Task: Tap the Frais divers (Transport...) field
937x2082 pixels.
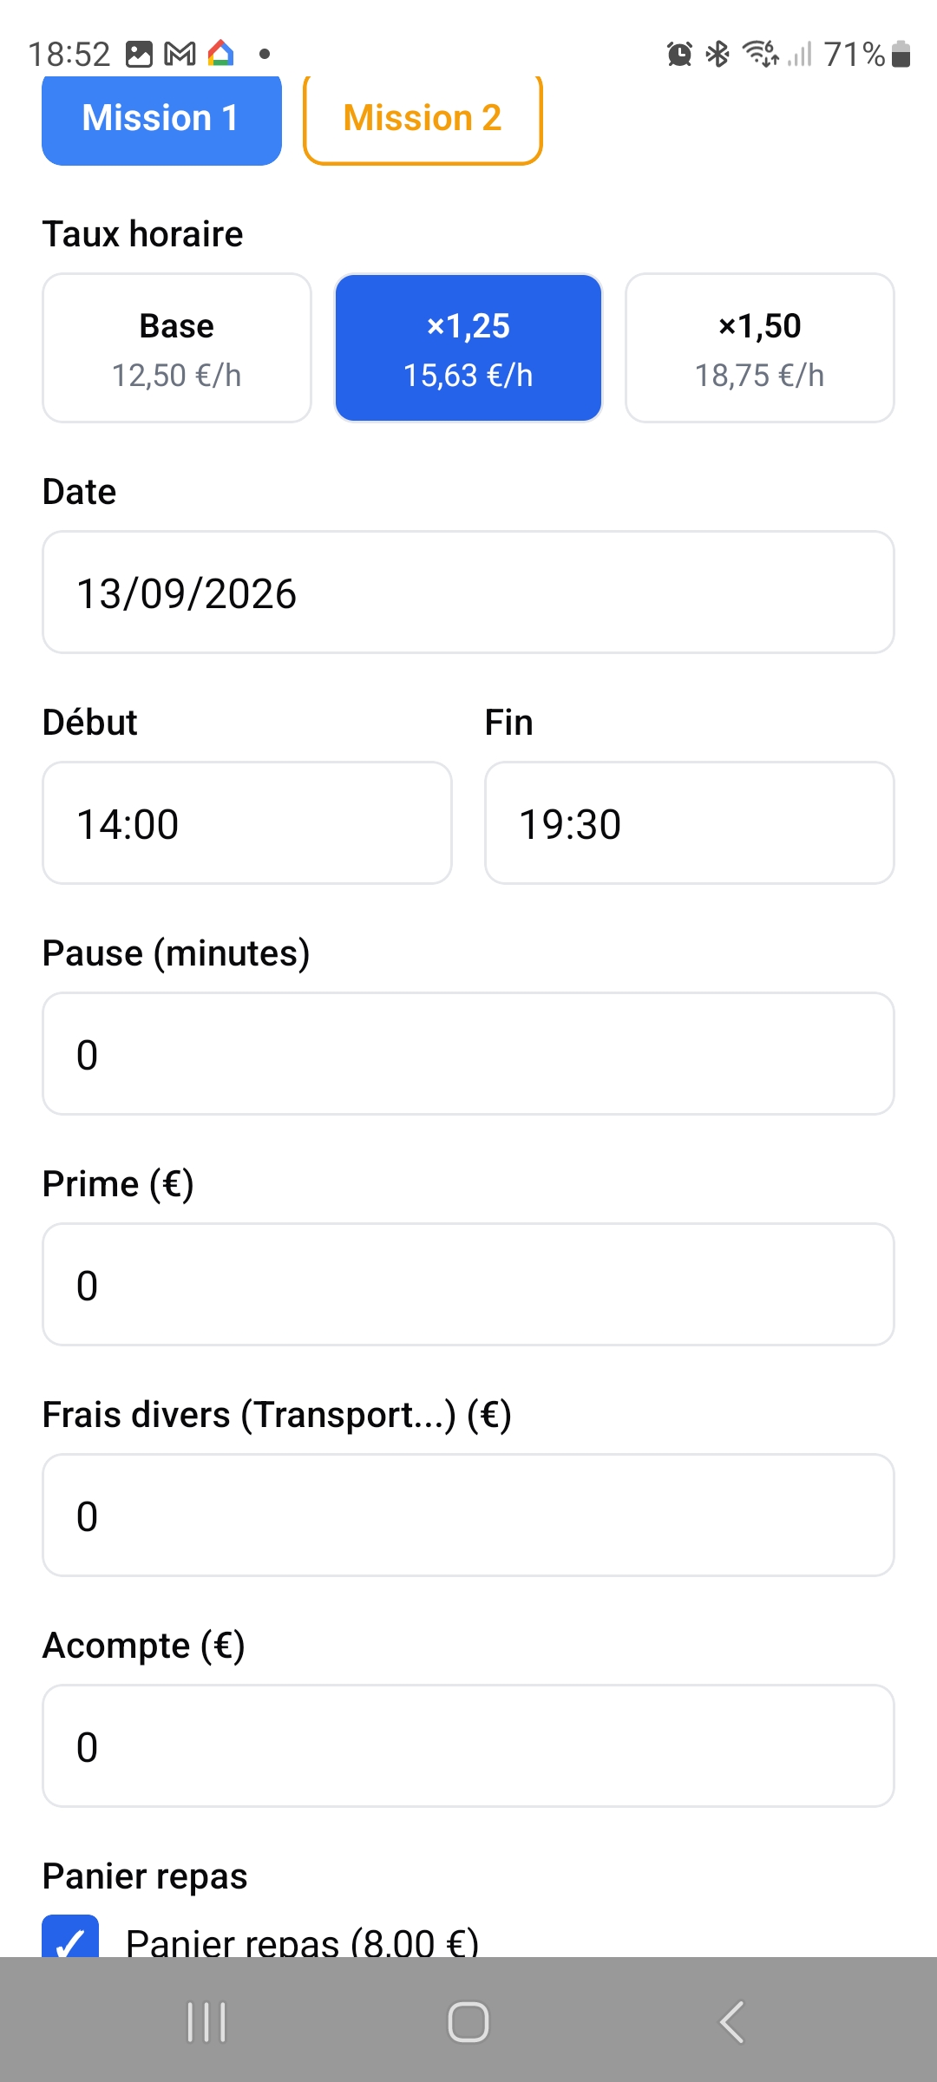Action: click(468, 1516)
